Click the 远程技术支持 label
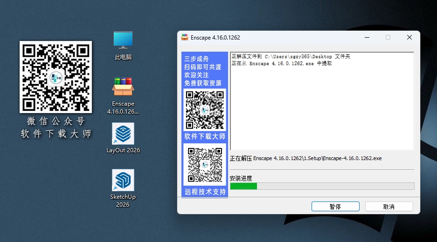Screen dimensions: 437x242 [205, 192]
